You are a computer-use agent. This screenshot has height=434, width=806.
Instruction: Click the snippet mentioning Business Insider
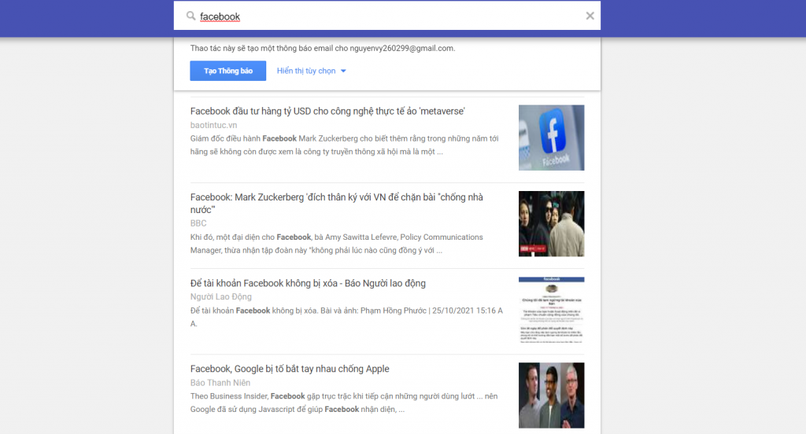coord(344,403)
